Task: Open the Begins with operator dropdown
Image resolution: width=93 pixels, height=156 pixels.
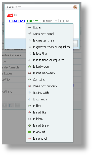Action: (x=33, y=21)
